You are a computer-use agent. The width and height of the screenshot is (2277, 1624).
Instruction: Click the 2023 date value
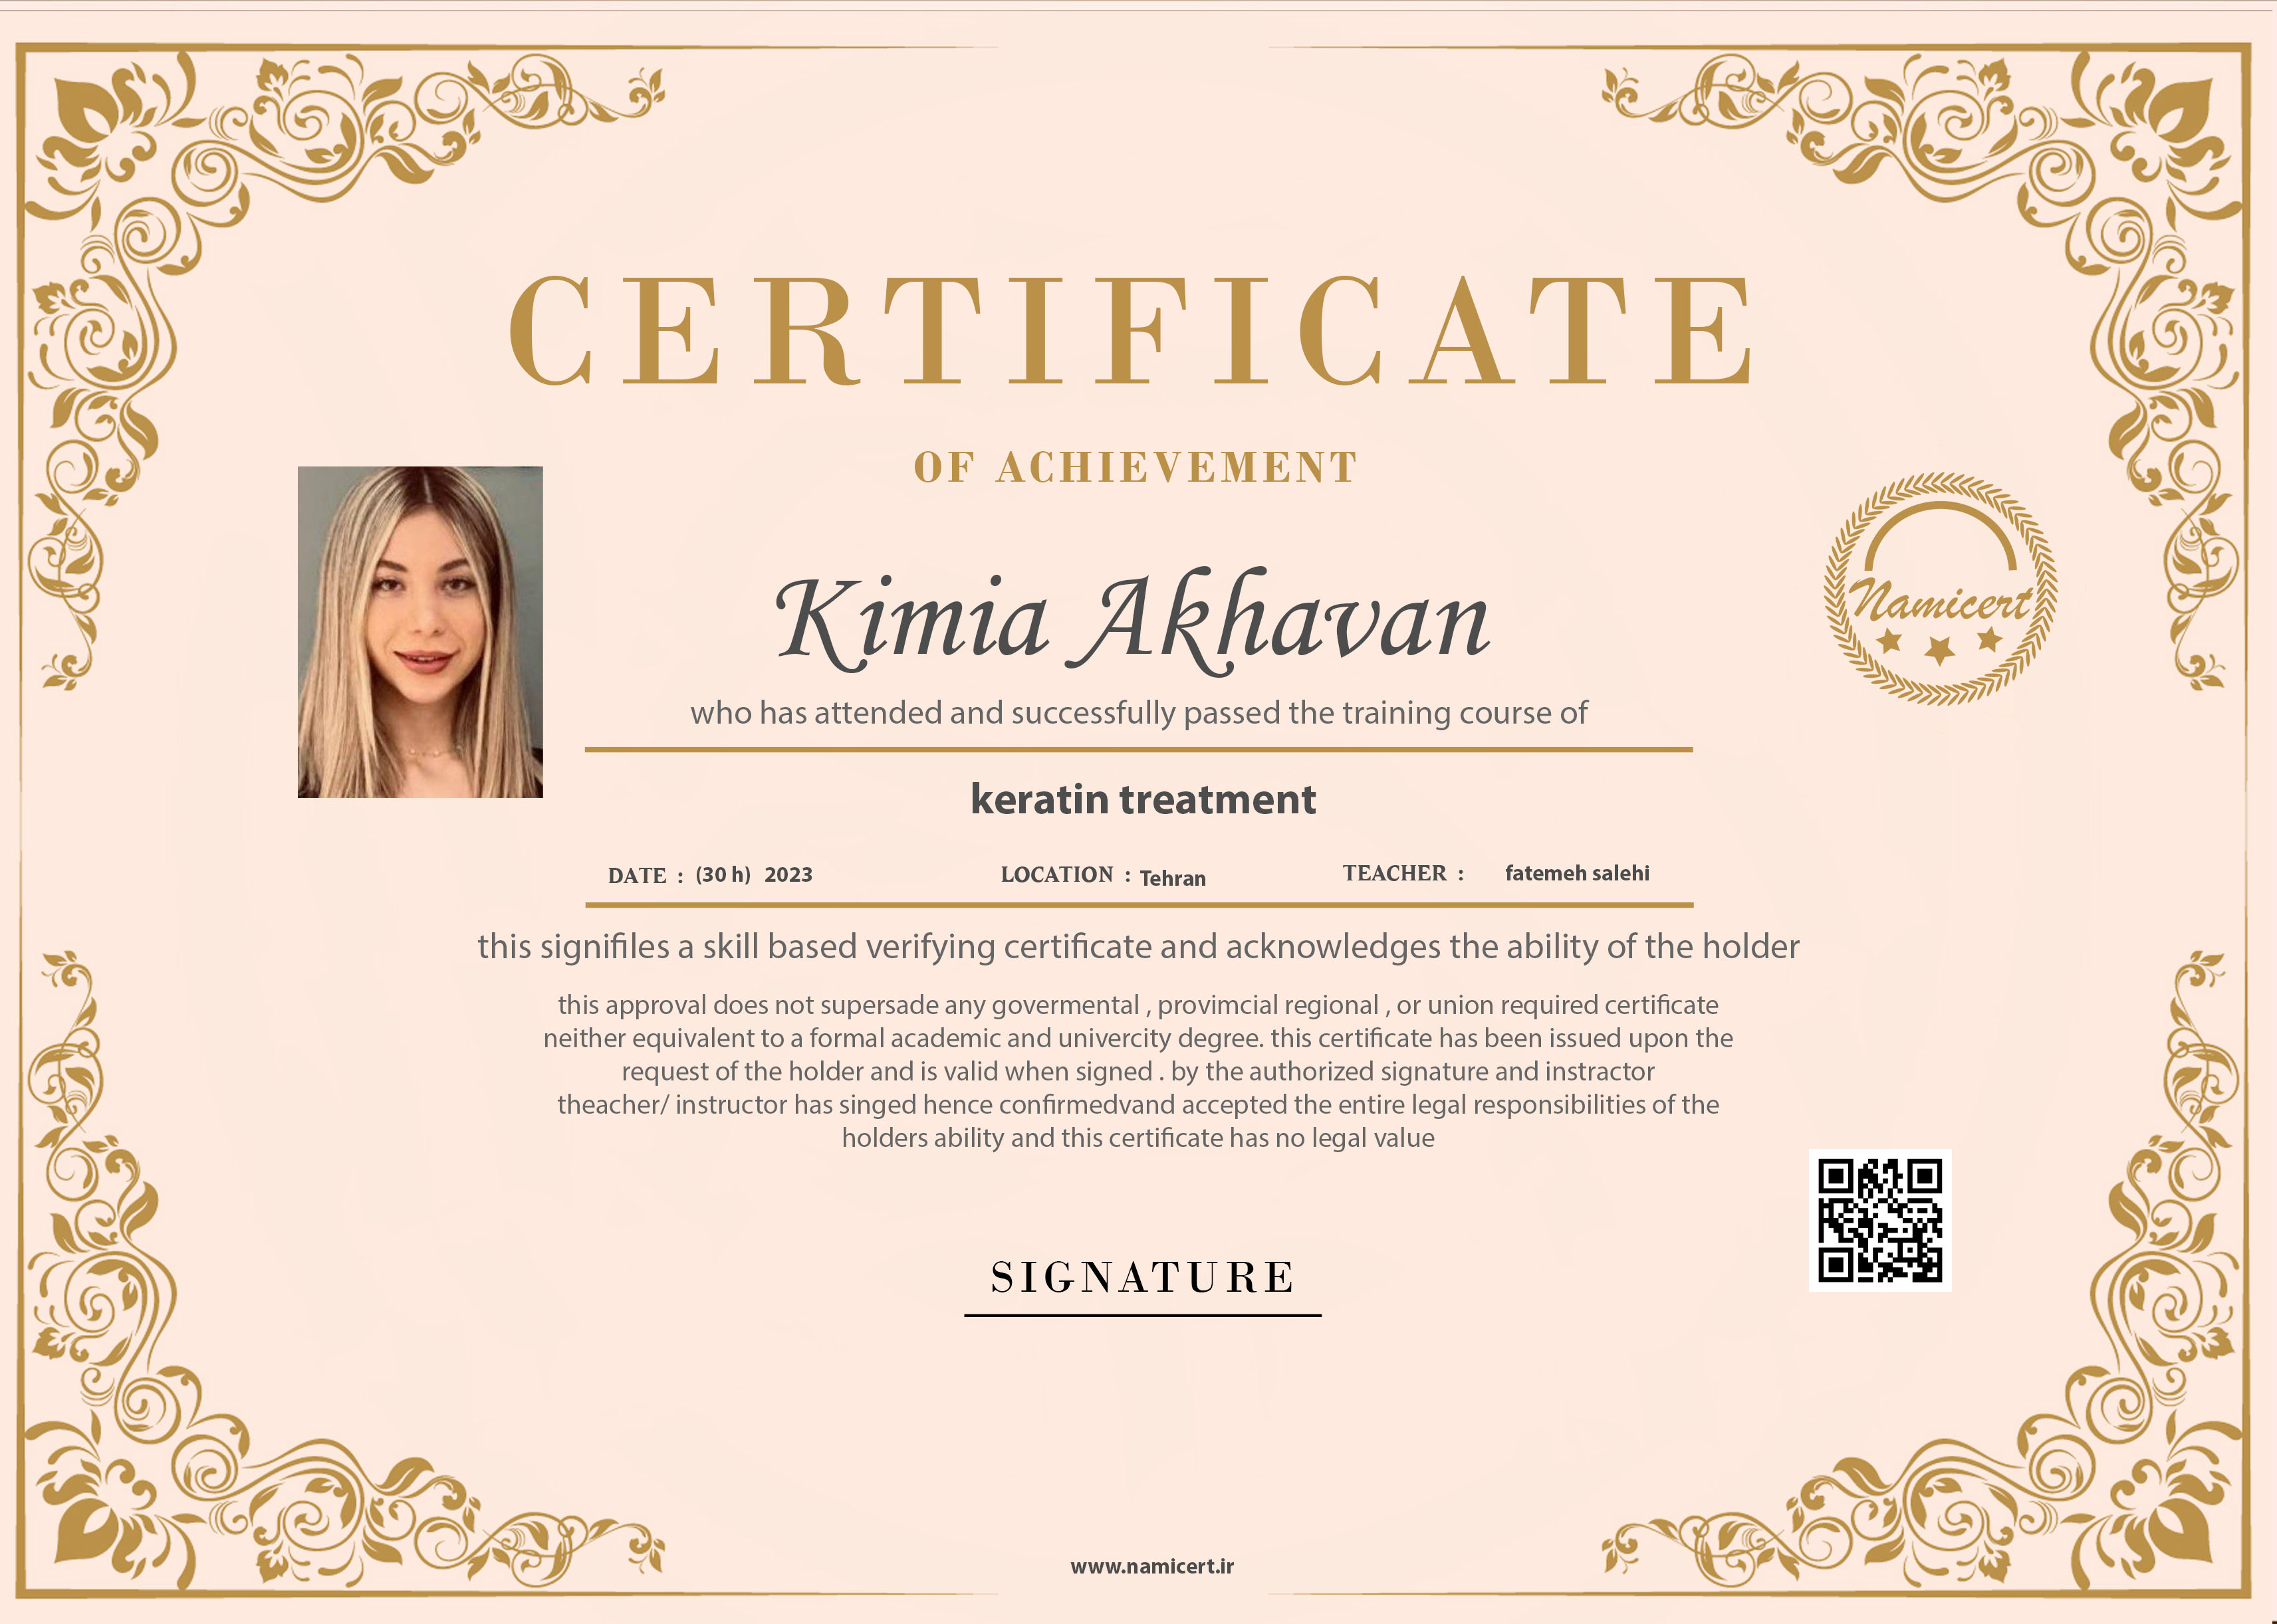point(788,875)
